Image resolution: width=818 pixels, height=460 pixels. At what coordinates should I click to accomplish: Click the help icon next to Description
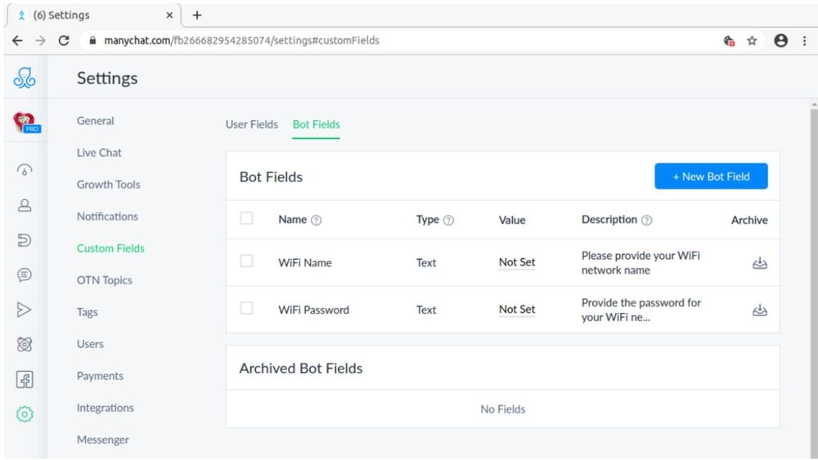647,221
